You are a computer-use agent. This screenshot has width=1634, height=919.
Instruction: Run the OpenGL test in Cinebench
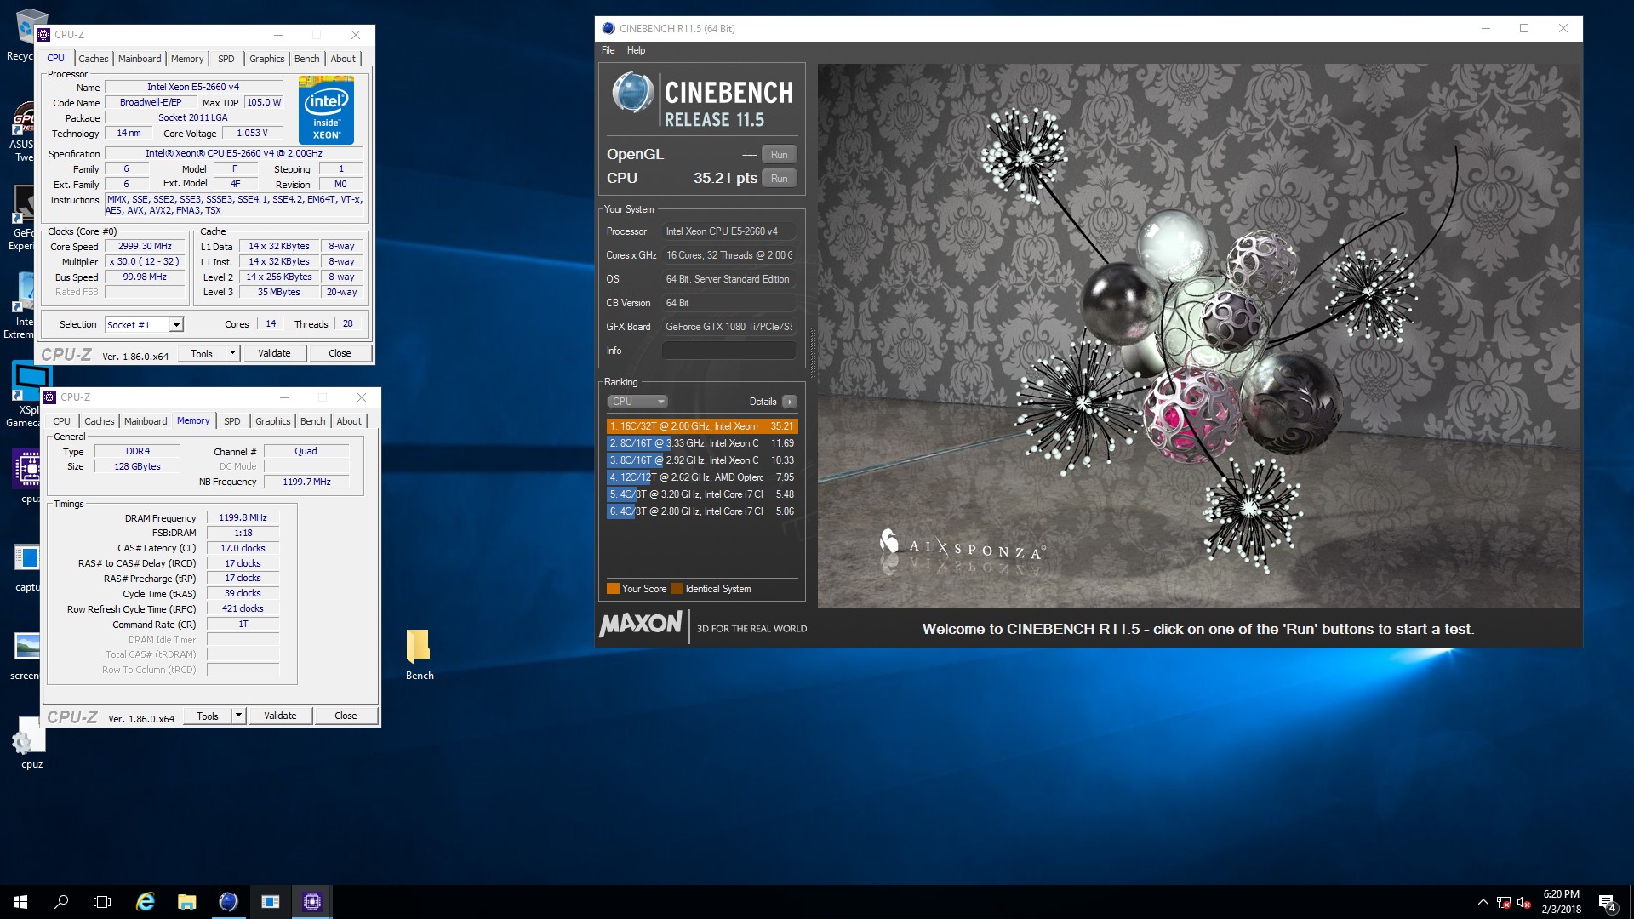tap(779, 155)
